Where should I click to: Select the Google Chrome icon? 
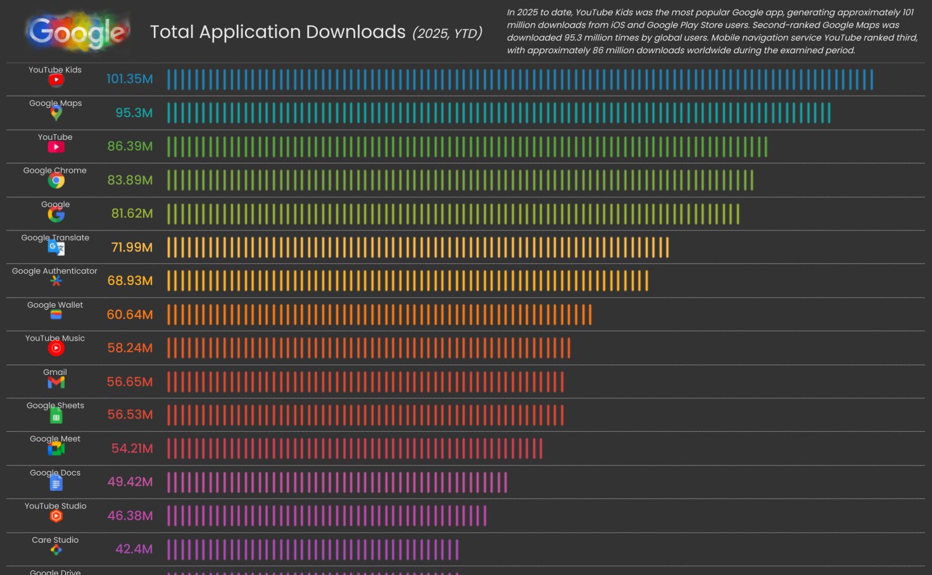[x=56, y=180]
